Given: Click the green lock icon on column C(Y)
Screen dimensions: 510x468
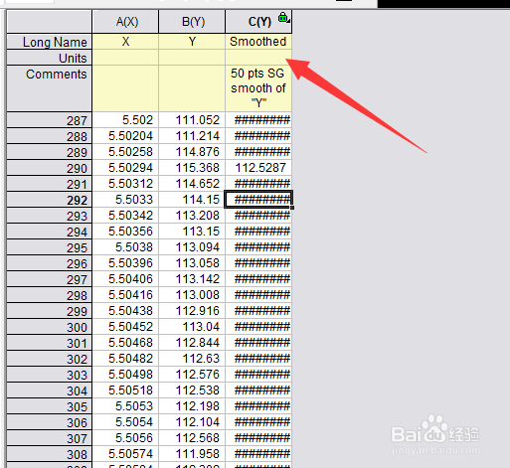Looking at the screenshot, I should point(282,17).
